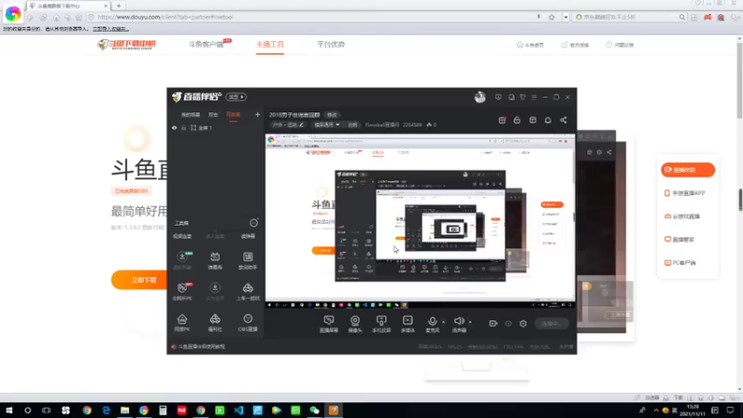Select 手游直播APP in the right sidebar
Viewport: 743px width, 418px height.
point(684,193)
